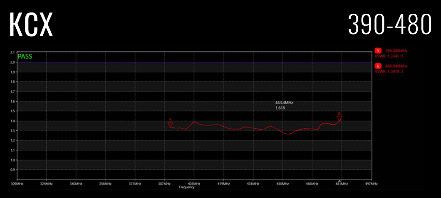The height and width of the screenshot is (198, 441).
Task: Click the VSWR 1.3978 readout in legend
Action: (389, 72)
